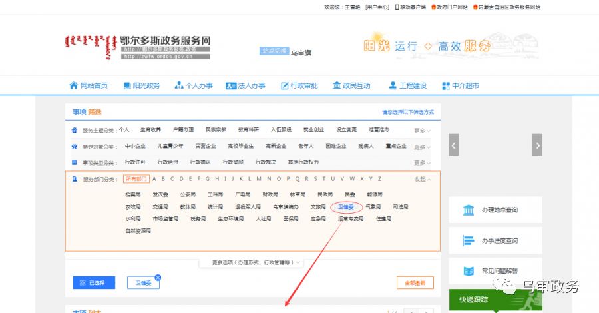
Task: Switch to the 法人办事 tab
Action: point(245,86)
